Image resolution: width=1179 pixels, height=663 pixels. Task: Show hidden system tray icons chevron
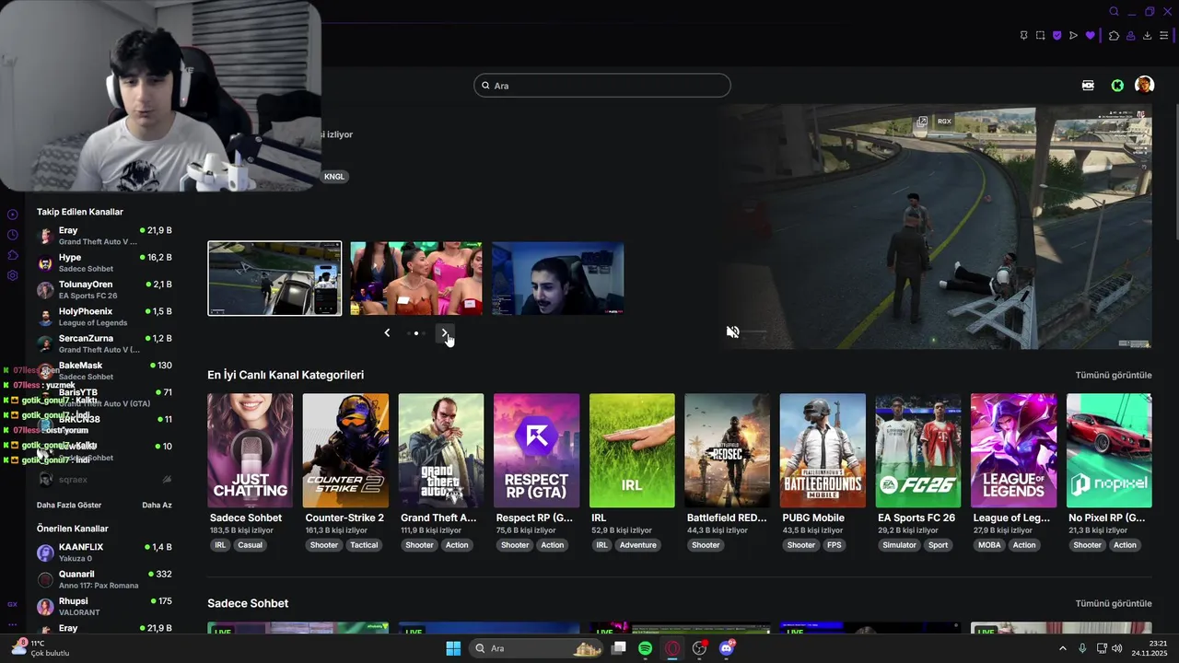pos(1063,648)
